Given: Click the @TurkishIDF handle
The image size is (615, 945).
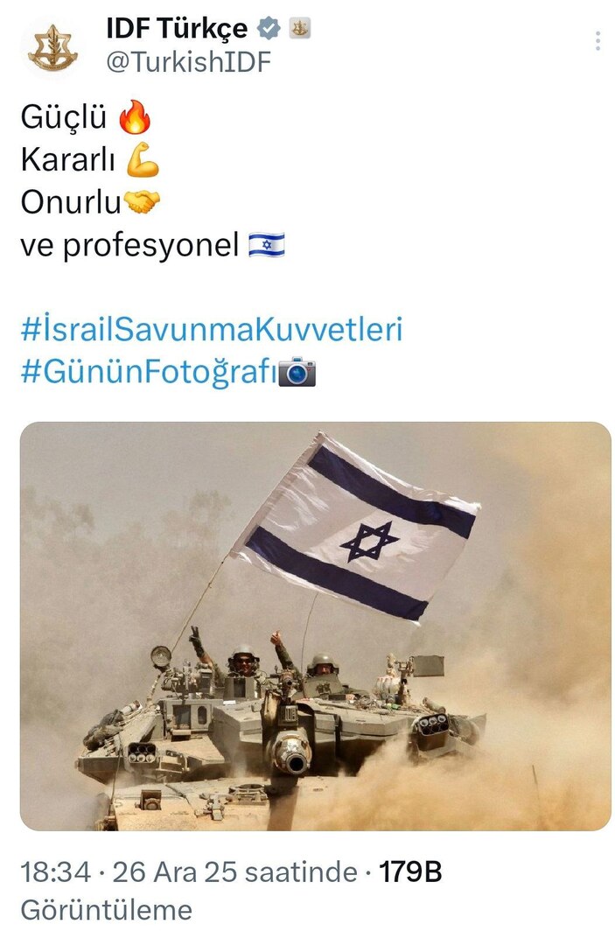Looking at the screenshot, I should coord(189,61).
